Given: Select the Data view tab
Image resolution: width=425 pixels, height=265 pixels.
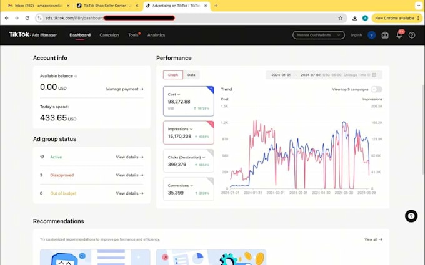Looking at the screenshot, I should 191,75.
